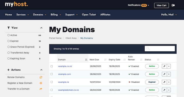184x97 pixels.
Task: Open the dropdown arrow beside example.com's wrench
Action: coord(169,74)
